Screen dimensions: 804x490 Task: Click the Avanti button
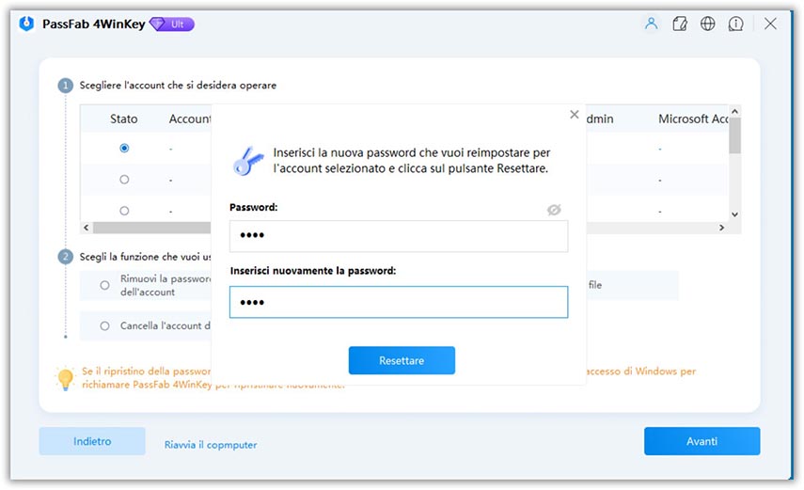tap(702, 441)
